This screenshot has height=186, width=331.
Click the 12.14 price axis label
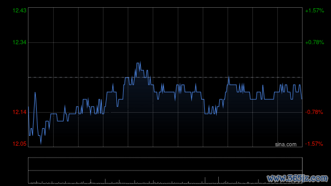[20, 112]
